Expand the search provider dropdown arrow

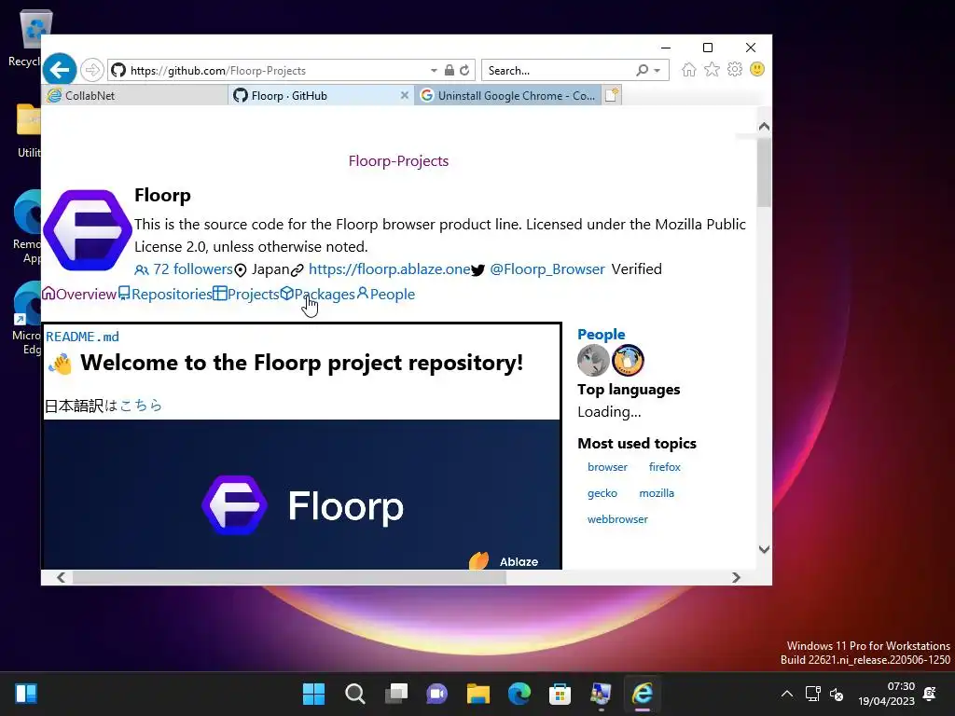tap(657, 71)
